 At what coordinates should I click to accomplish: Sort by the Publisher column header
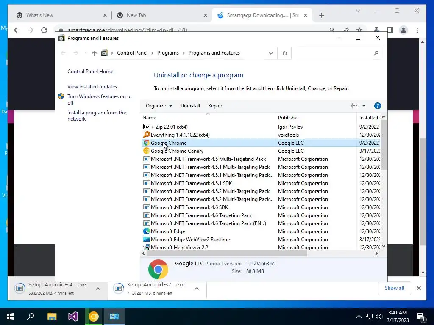coord(316,118)
